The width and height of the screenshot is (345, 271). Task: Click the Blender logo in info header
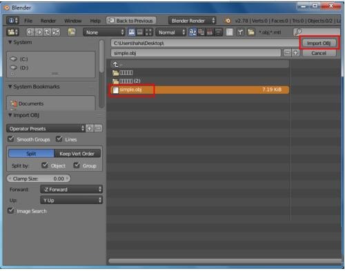pyautogui.click(x=228, y=21)
